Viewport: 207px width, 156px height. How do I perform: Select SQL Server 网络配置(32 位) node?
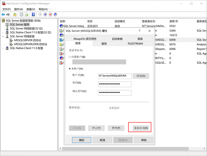coord(26,28)
